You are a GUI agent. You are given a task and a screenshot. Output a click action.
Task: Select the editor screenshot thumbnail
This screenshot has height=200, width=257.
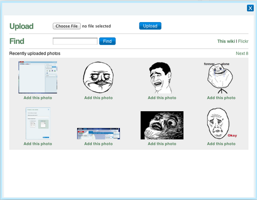(x=38, y=77)
